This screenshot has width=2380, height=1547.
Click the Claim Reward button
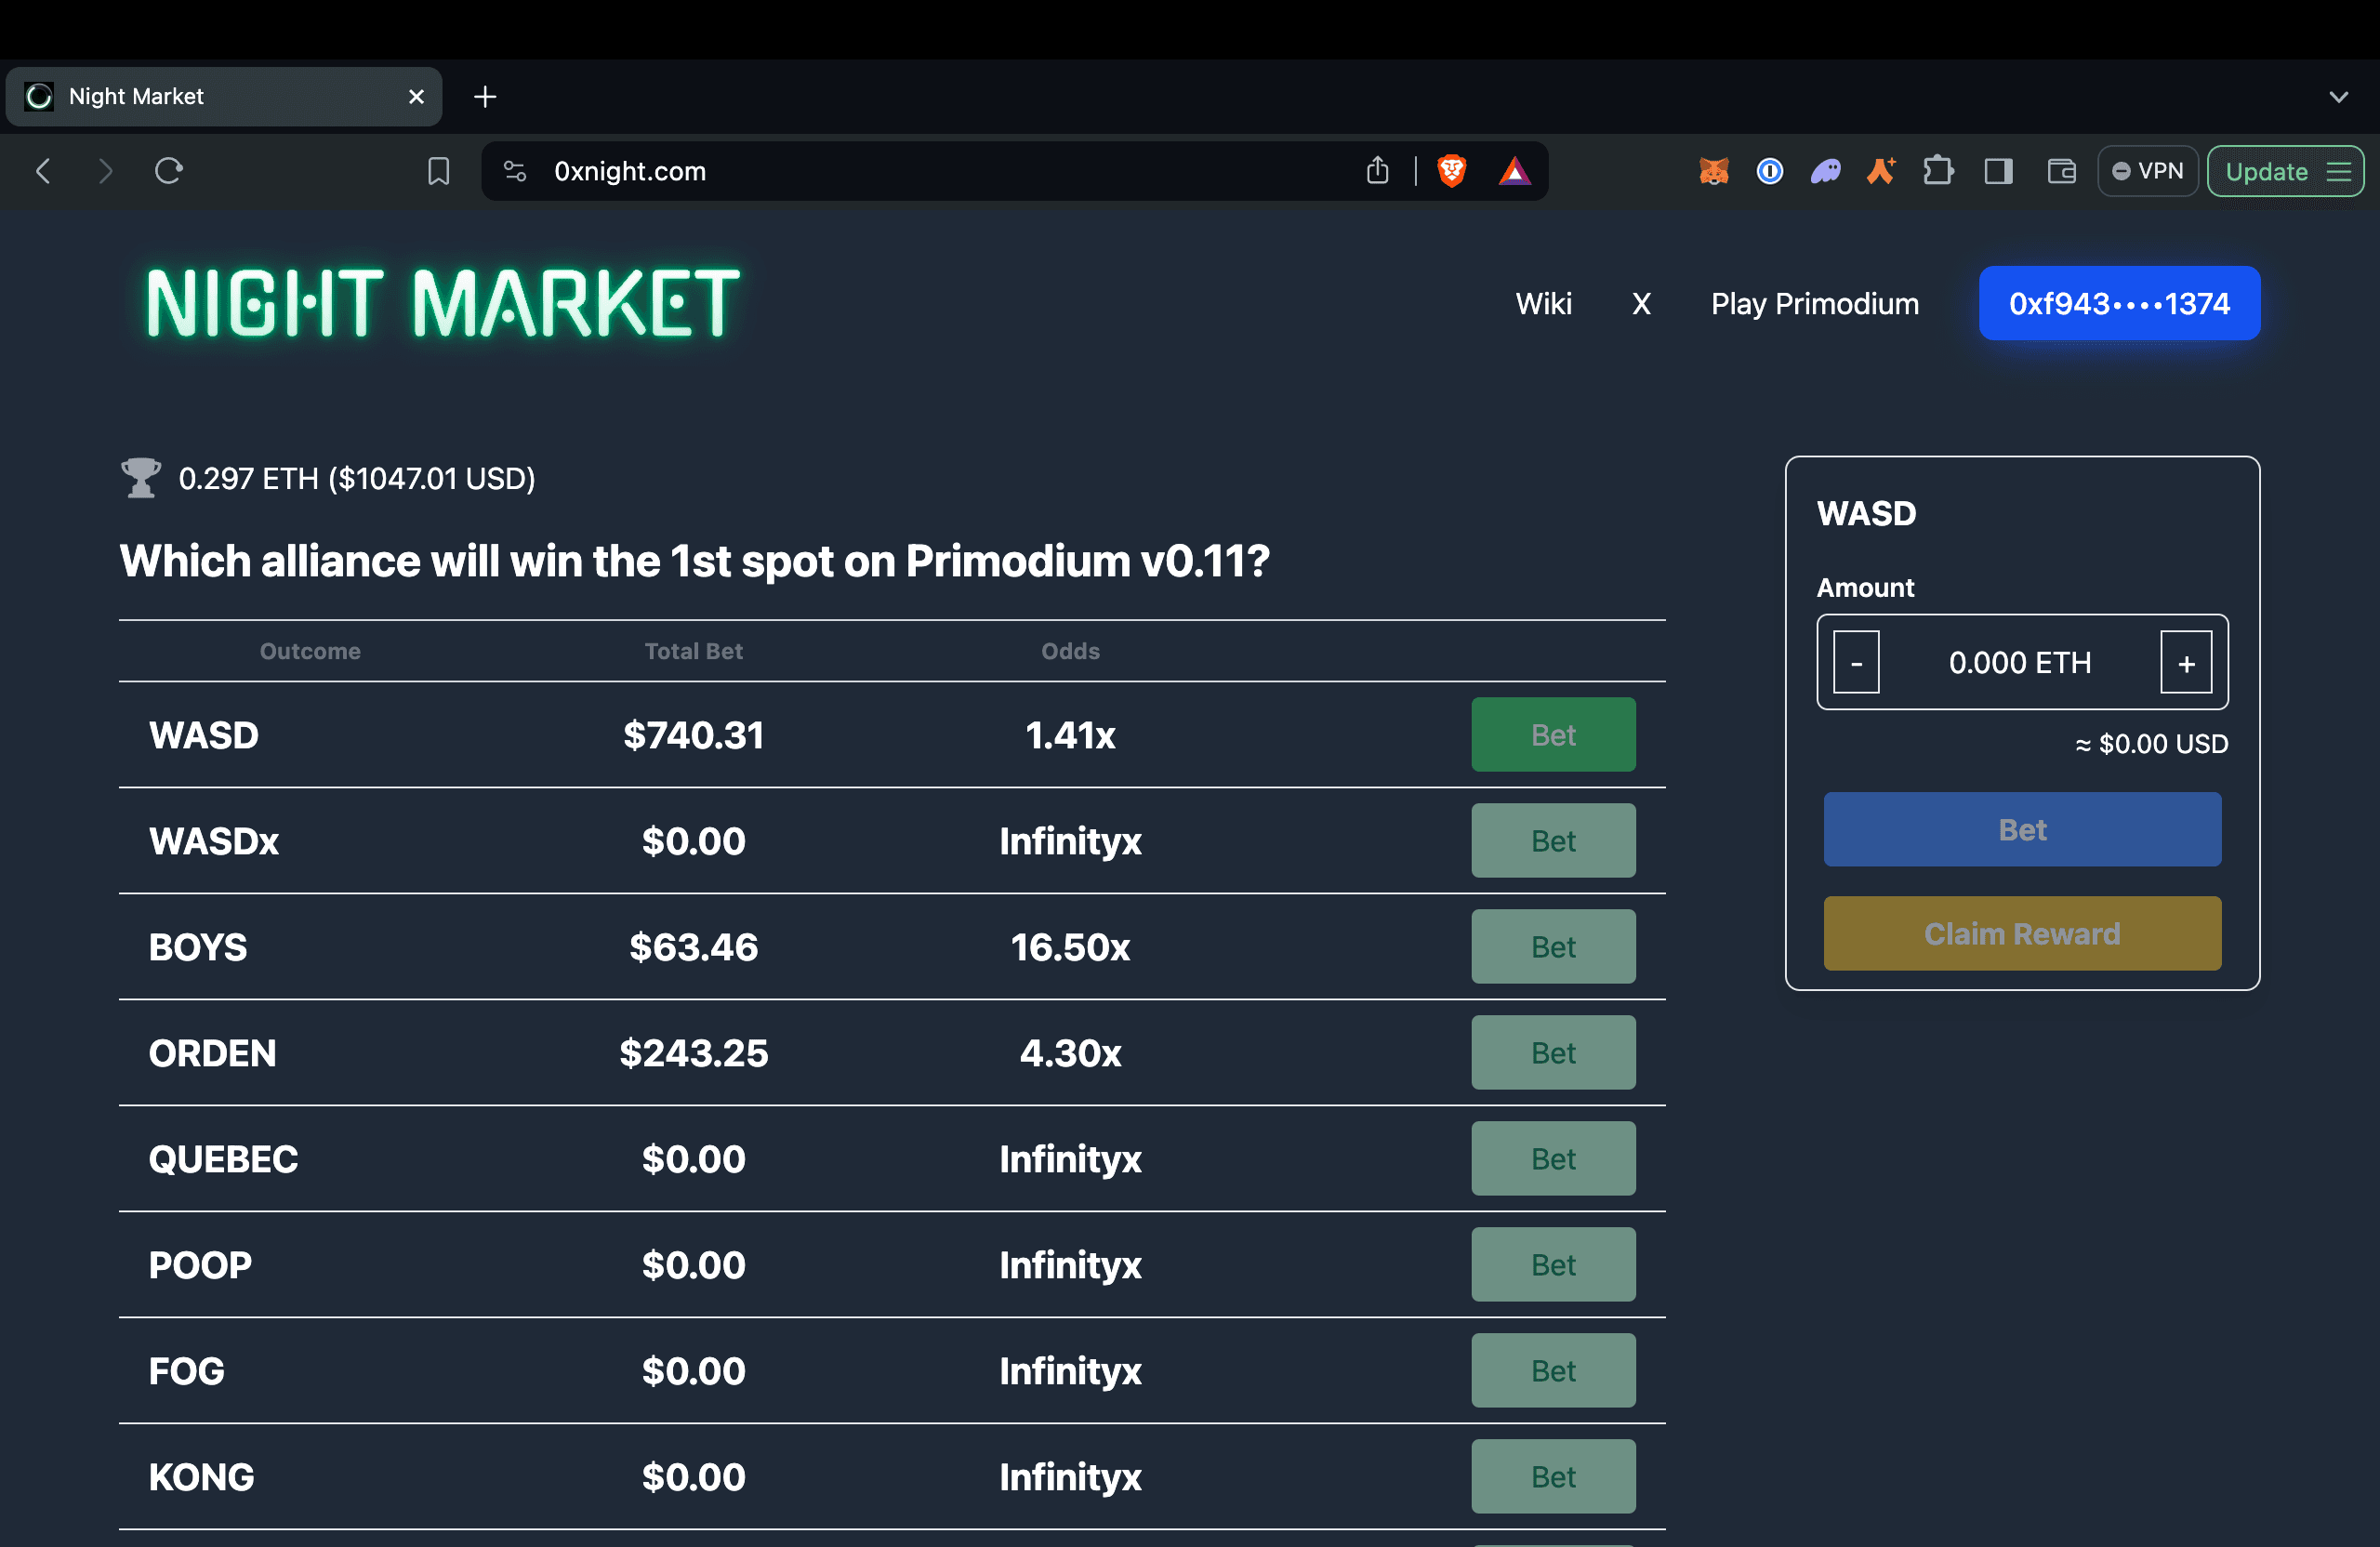tap(2022, 934)
